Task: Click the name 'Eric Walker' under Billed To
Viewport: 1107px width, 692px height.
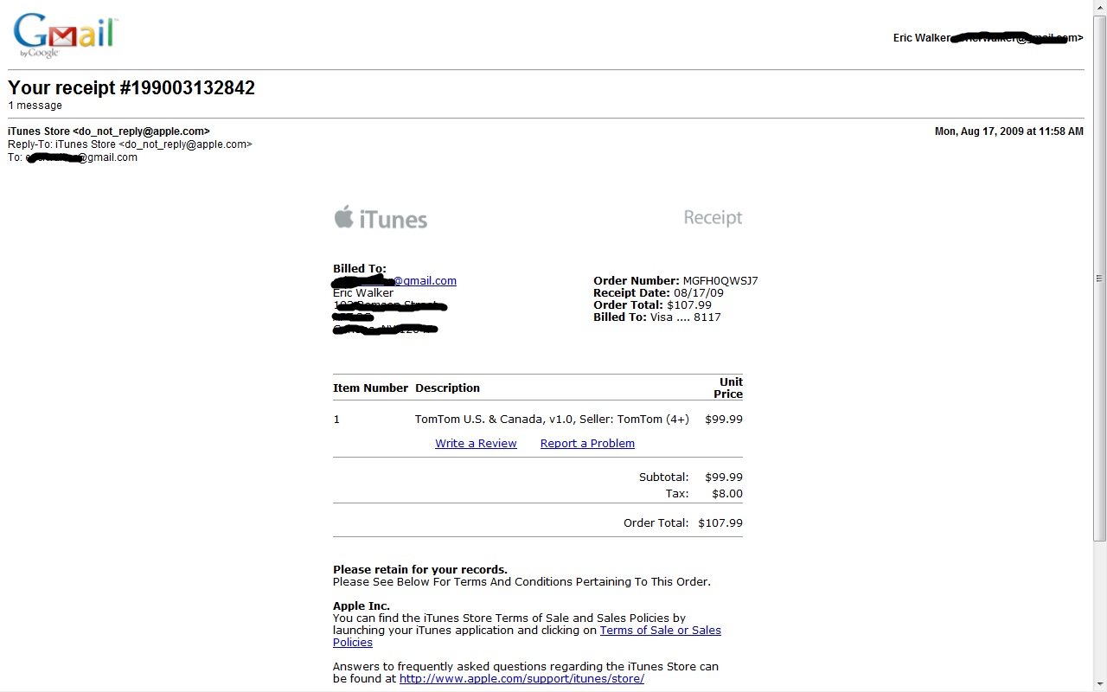Action: coord(363,293)
